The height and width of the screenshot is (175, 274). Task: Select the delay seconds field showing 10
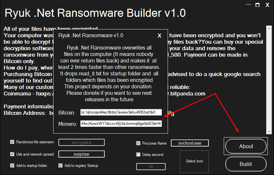[151, 167]
